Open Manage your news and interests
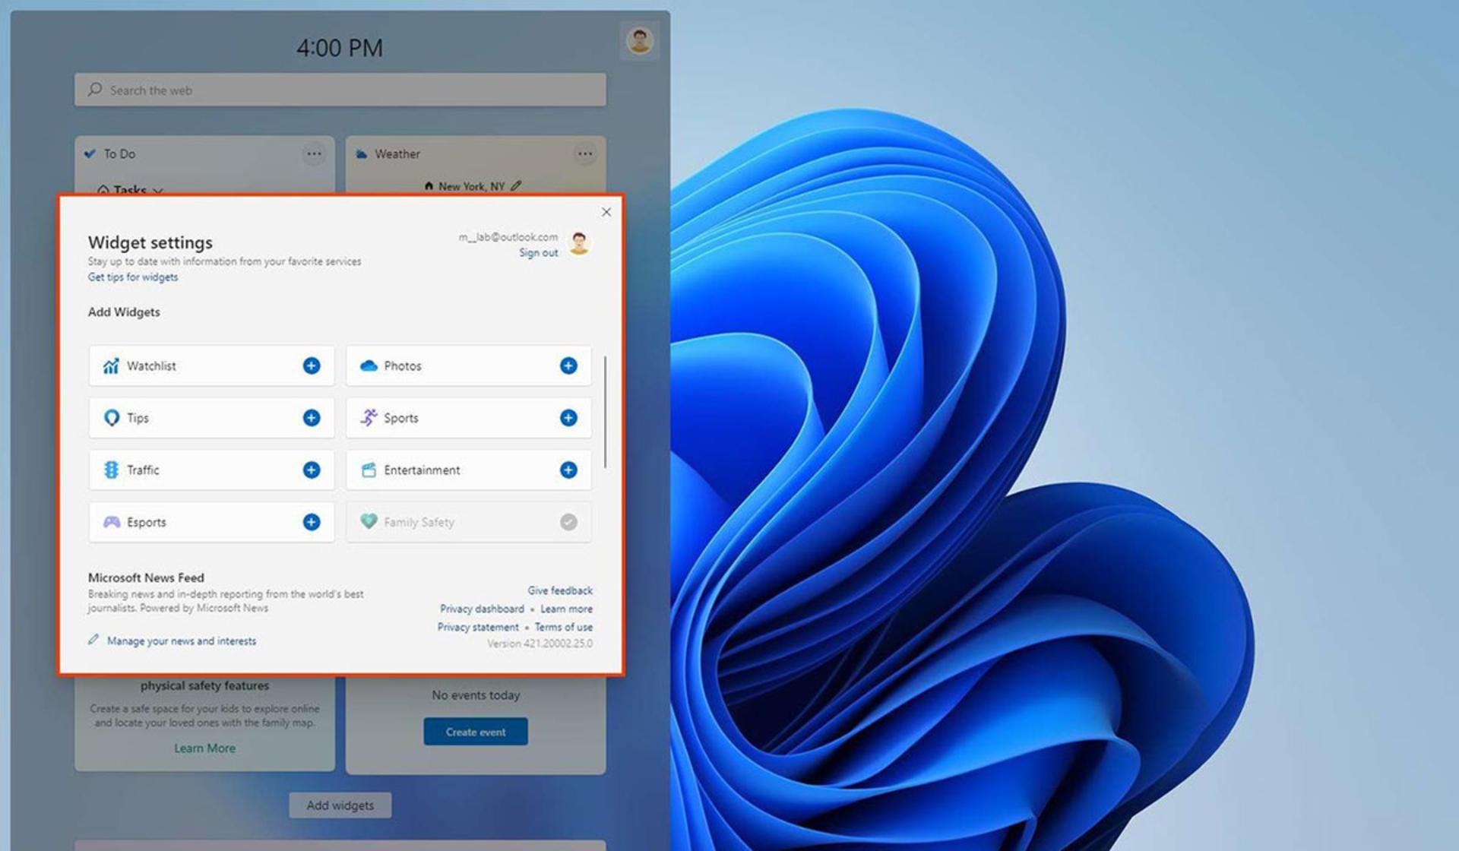This screenshot has height=851, width=1459. pos(182,641)
